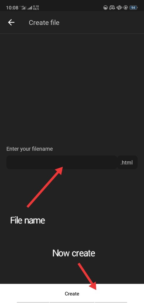This screenshot has width=144, height=303.
Task: Tap the KB/S network speed indicator
Action: click(x=36, y=8)
